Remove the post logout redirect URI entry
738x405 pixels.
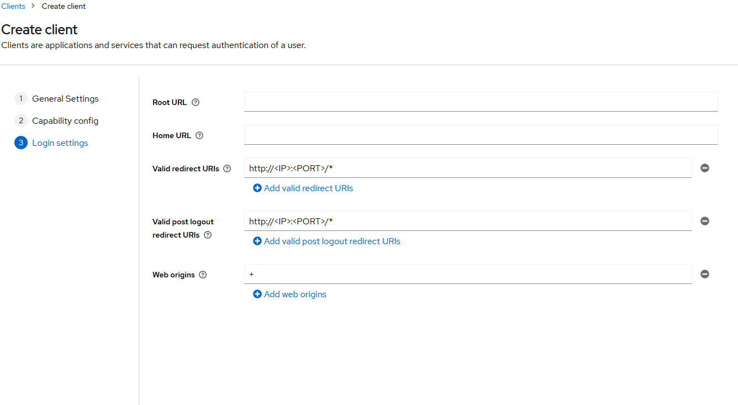(705, 221)
